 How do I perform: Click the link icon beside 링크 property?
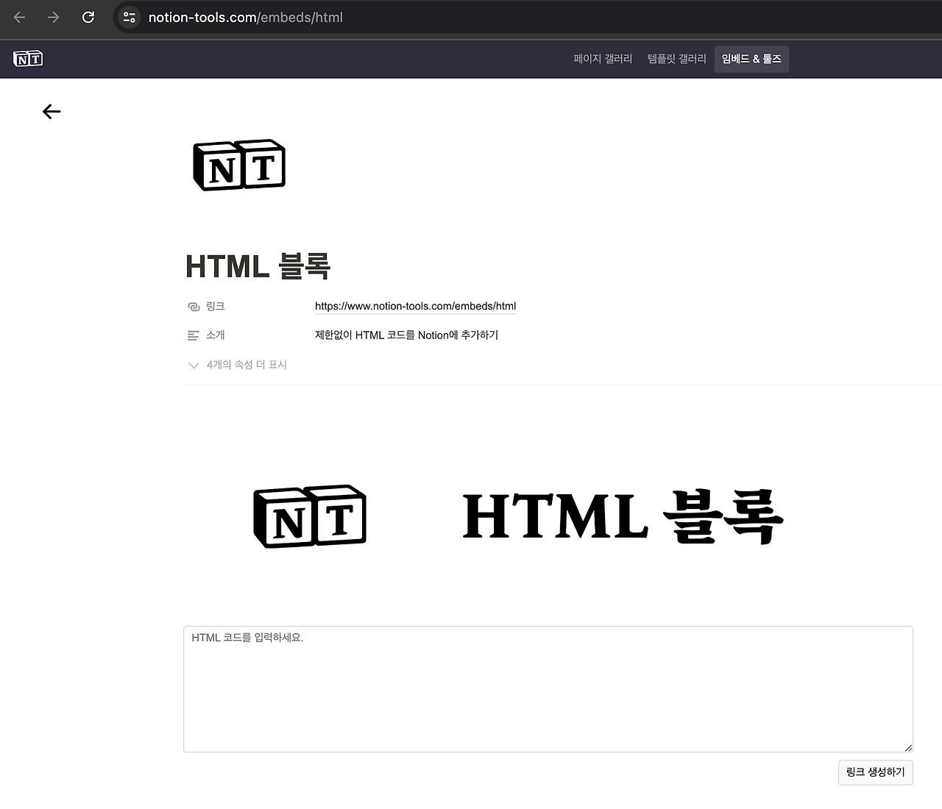point(194,307)
